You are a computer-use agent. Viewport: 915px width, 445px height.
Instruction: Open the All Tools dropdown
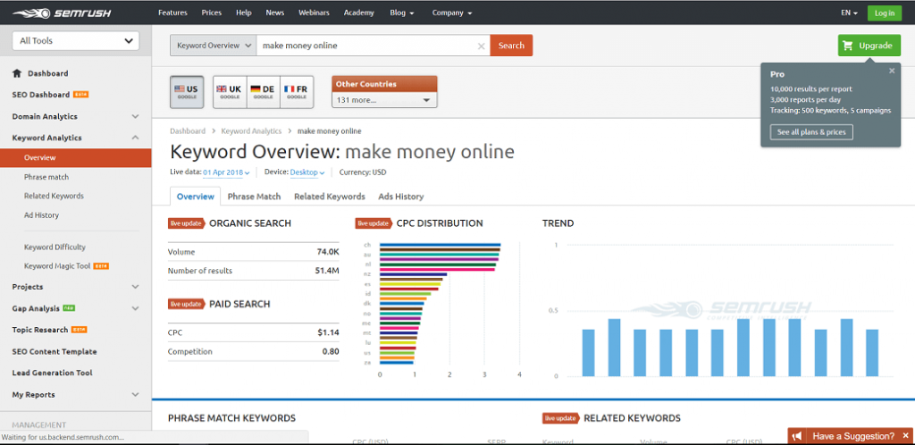(76, 41)
